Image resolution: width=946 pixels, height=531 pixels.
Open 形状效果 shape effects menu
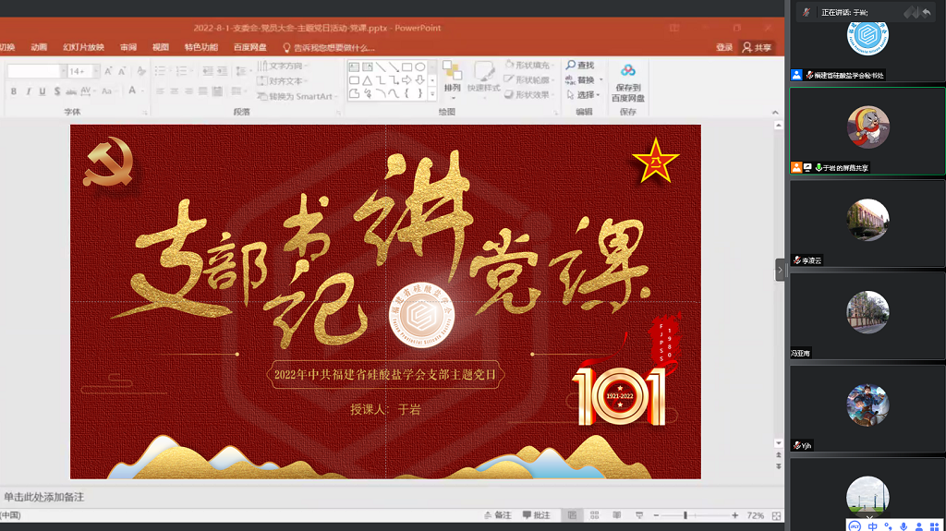528,95
